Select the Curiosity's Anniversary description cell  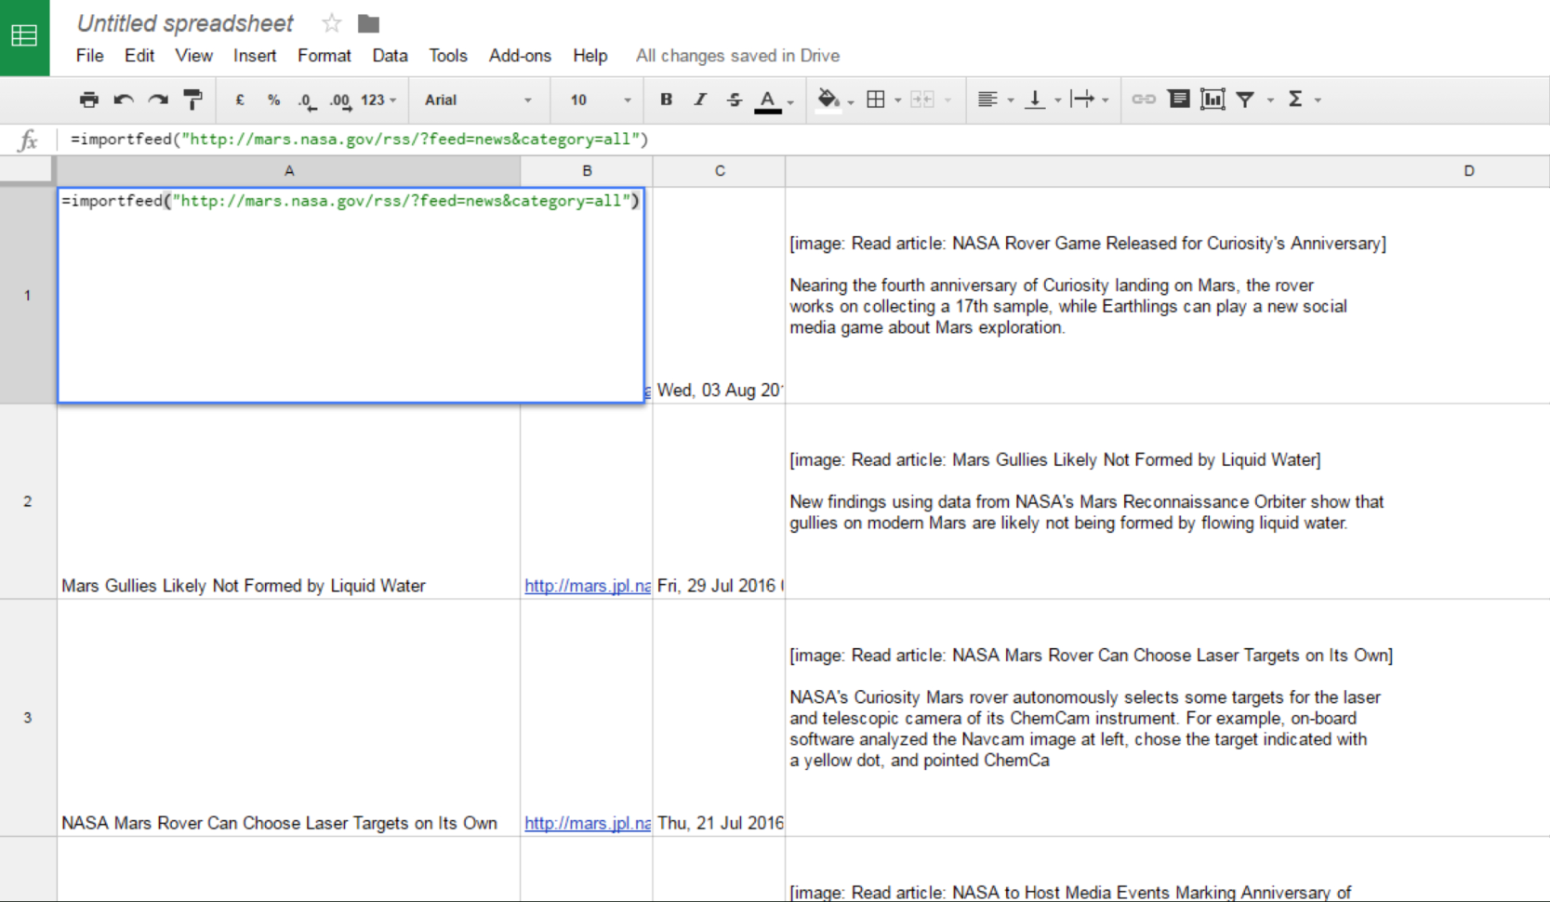(1168, 296)
